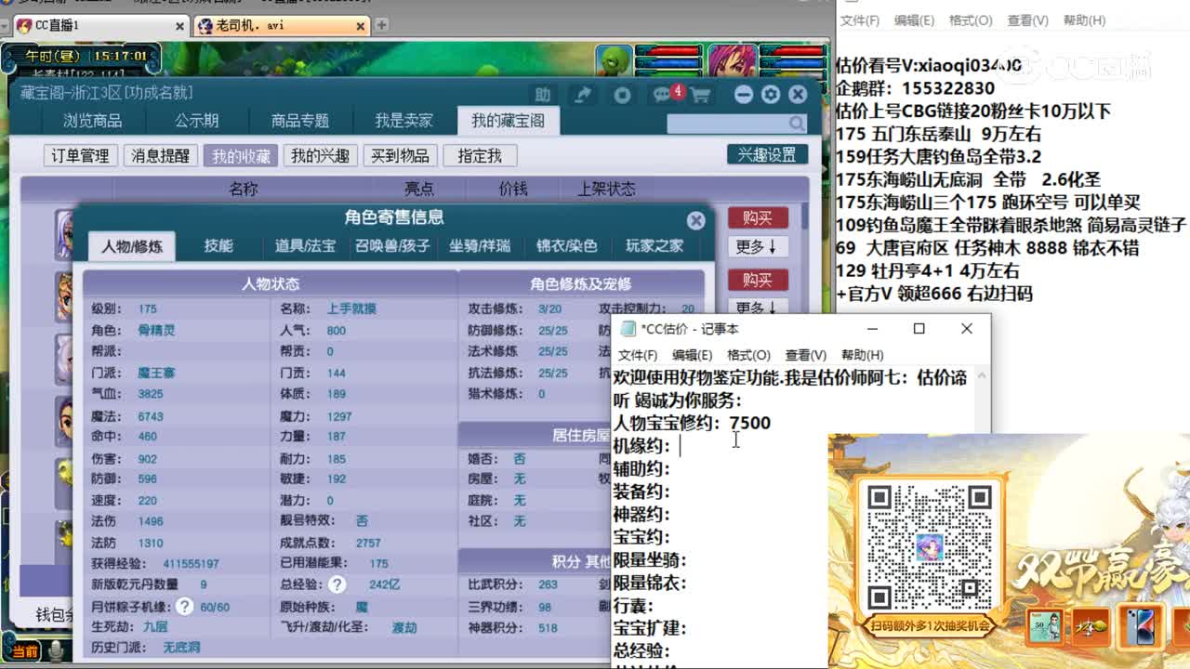The image size is (1190, 669).
Task: Switch to 公示期 tab
Action: (x=196, y=121)
